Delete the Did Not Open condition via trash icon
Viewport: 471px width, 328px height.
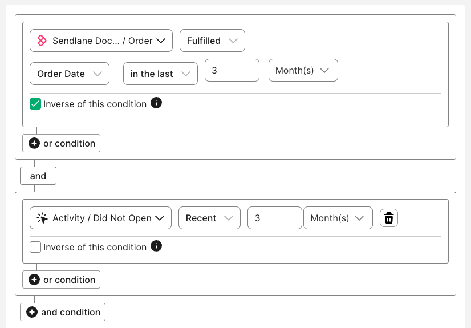pyautogui.click(x=389, y=218)
